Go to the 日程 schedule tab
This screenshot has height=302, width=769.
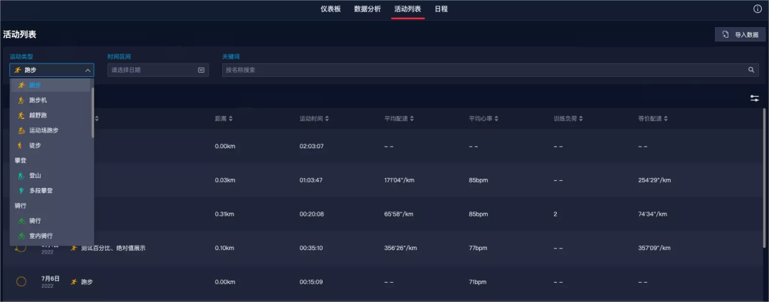pos(441,9)
